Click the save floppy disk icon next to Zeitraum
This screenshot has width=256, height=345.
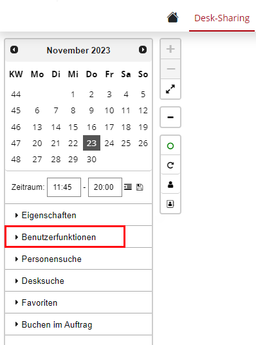pyautogui.click(x=140, y=187)
